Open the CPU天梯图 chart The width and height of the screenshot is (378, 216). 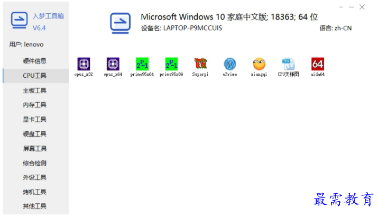coord(288,67)
